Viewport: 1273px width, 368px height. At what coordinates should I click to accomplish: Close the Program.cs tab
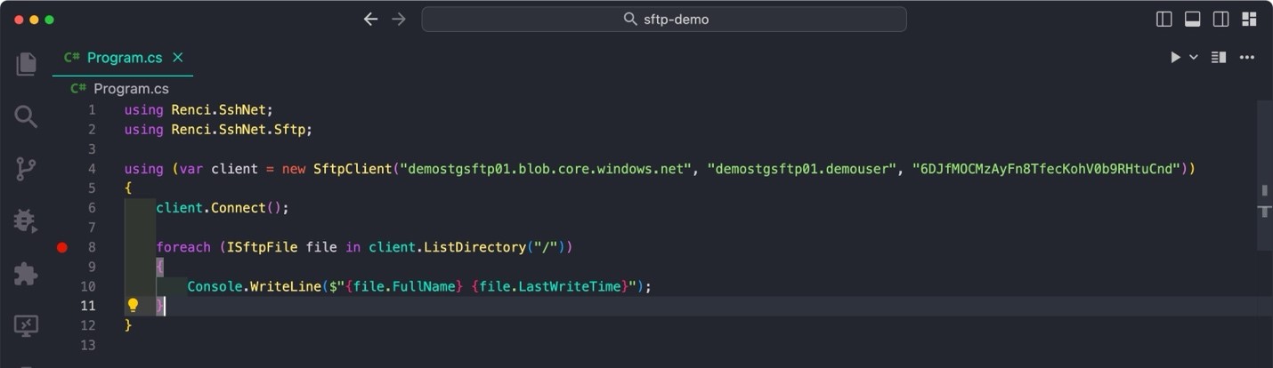tap(177, 58)
